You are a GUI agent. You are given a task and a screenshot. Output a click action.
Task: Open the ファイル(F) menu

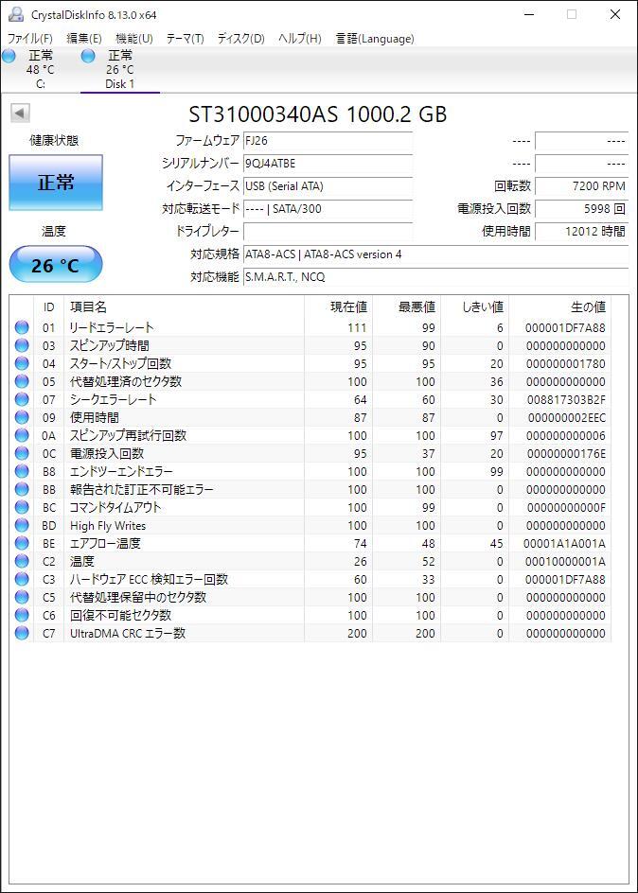[x=29, y=39]
